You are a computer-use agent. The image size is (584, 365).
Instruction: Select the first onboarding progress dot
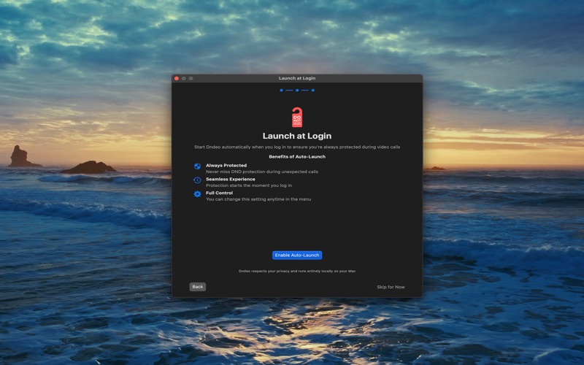click(x=281, y=90)
